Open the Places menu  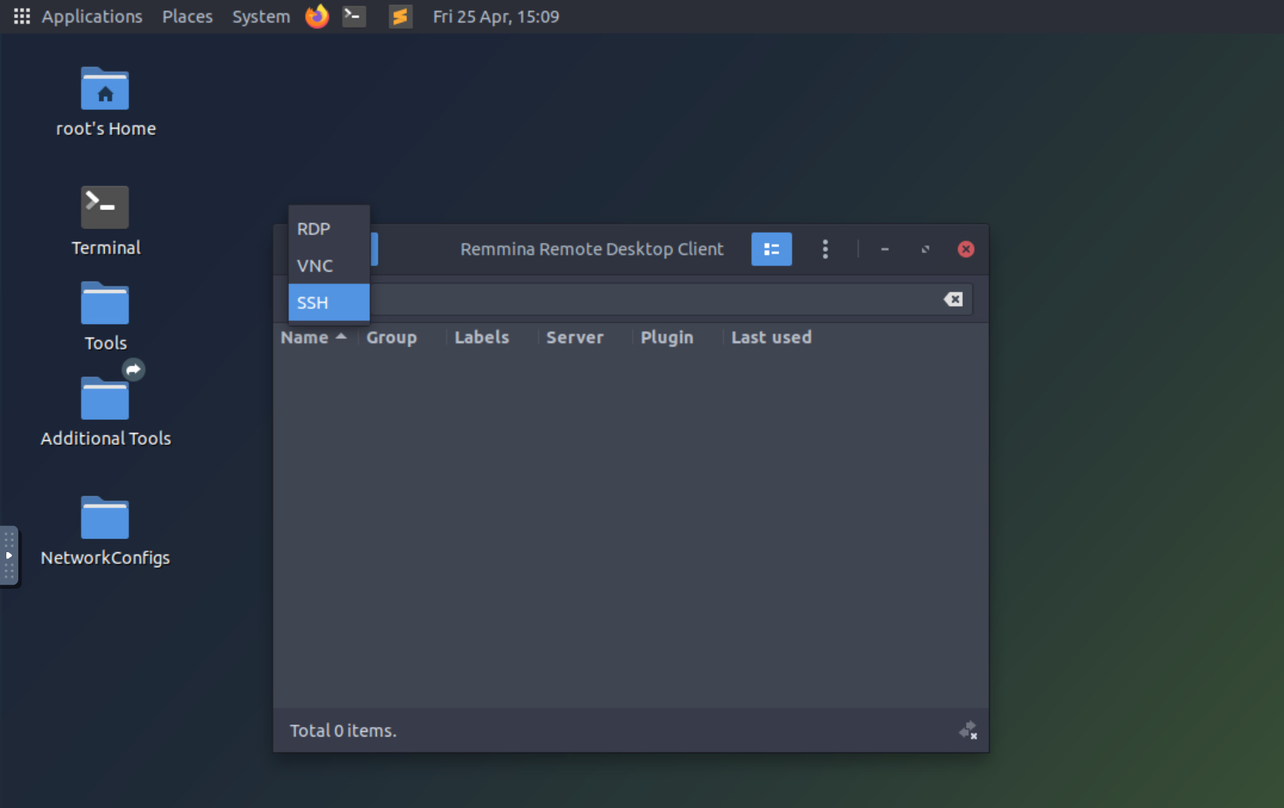point(188,17)
